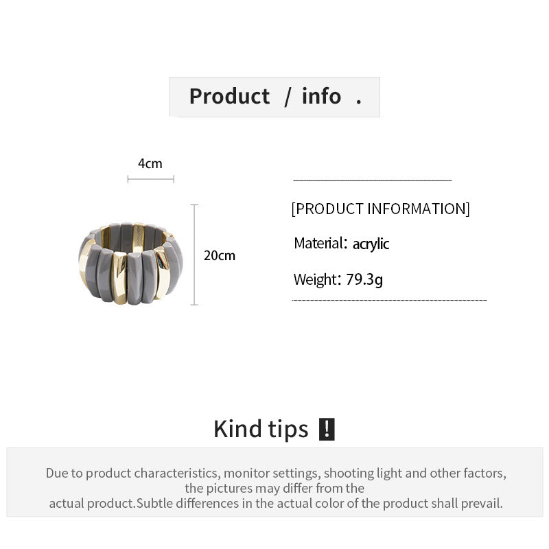Click the exclamation mark icon beside Kind tips

(x=327, y=429)
